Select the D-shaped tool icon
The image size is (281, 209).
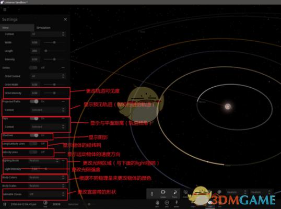[x=163, y=192]
